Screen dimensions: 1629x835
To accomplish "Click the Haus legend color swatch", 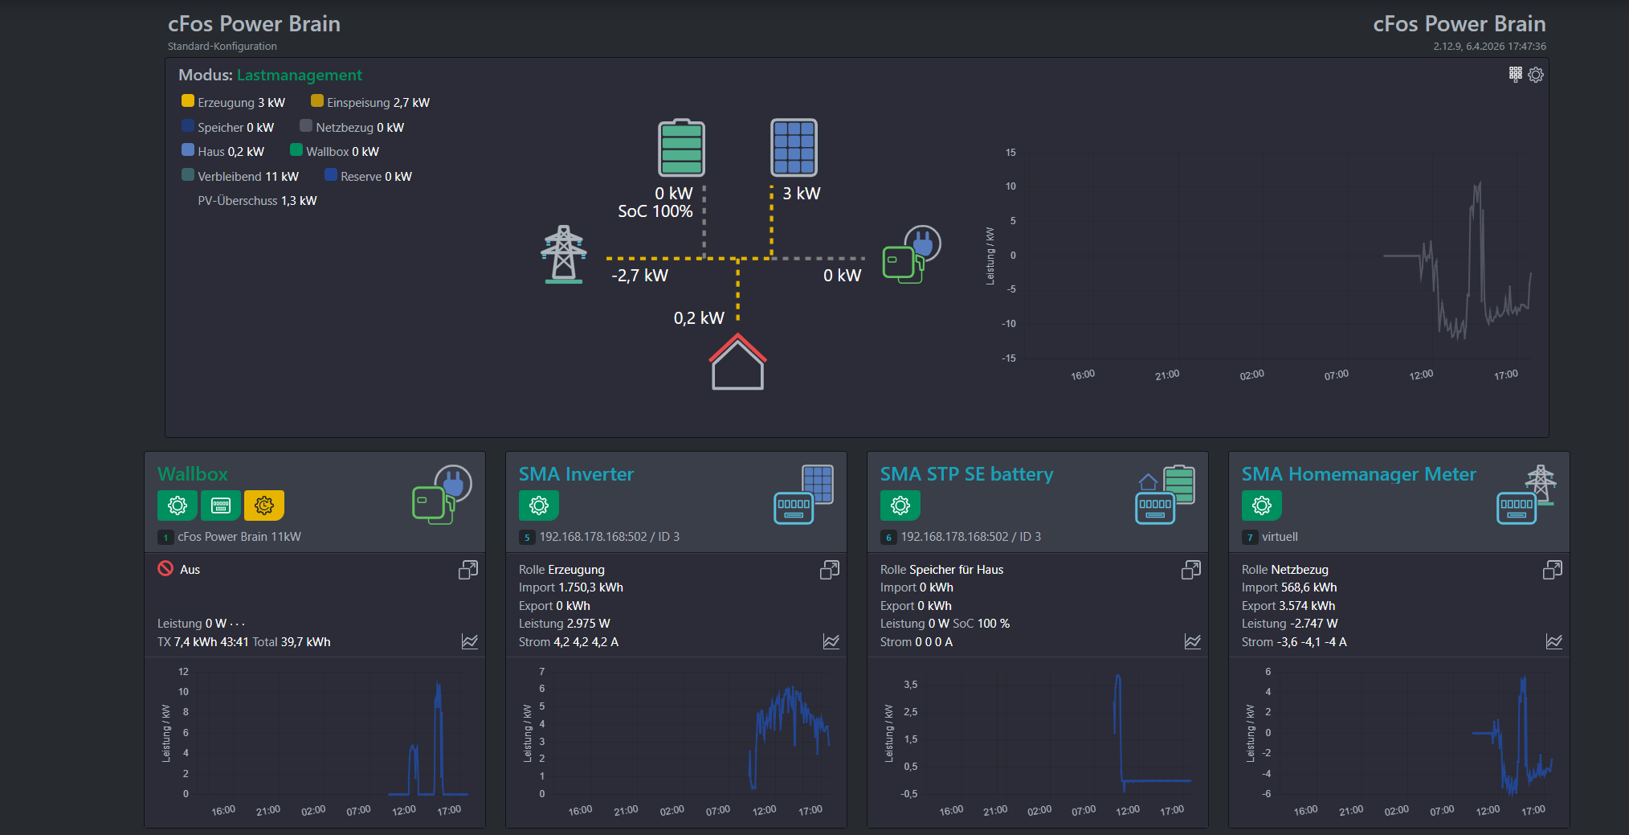I will (188, 150).
